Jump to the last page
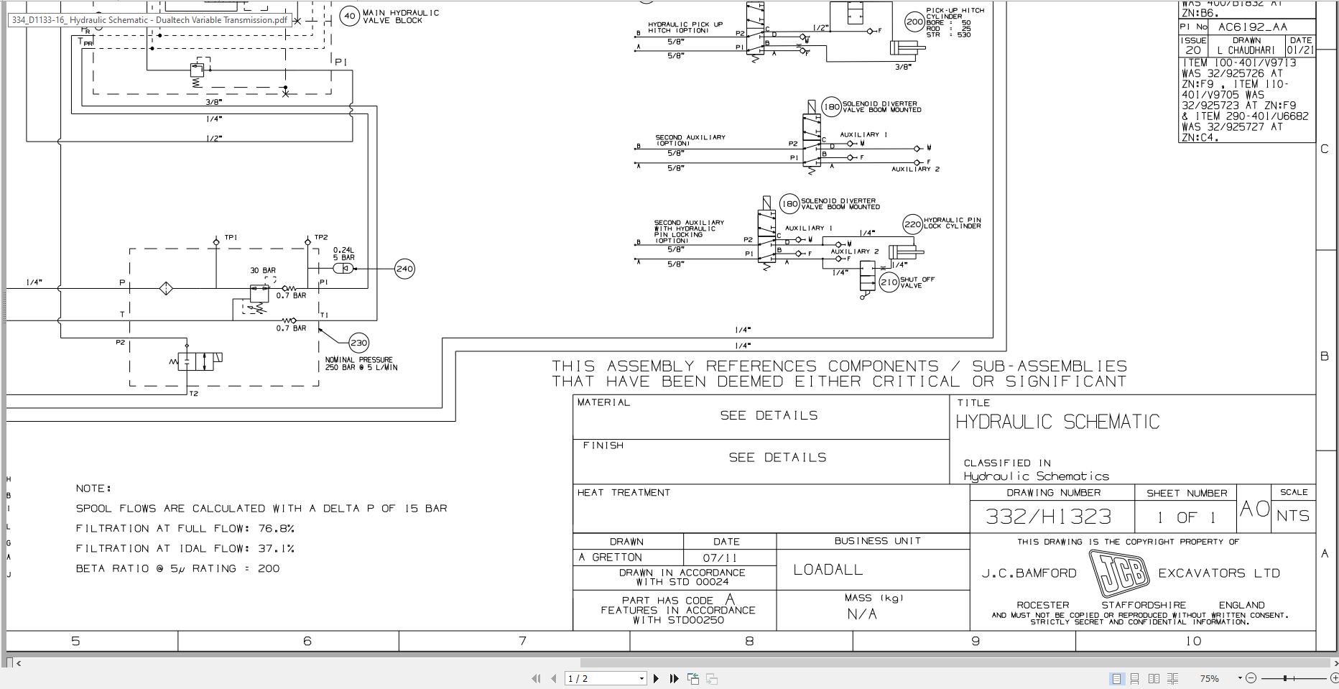The width and height of the screenshot is (1339, 689). pyautogui.click(x=674, y=678)
